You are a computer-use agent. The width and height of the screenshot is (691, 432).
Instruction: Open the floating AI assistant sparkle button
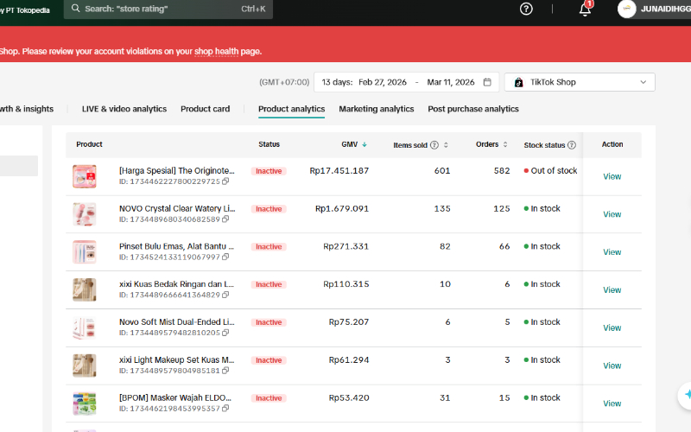click(x=687, y=395)
